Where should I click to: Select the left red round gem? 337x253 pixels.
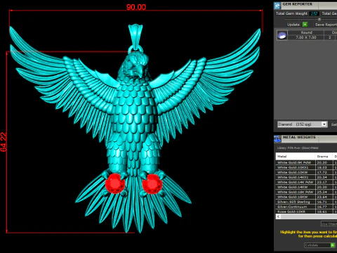coord(115,183)
